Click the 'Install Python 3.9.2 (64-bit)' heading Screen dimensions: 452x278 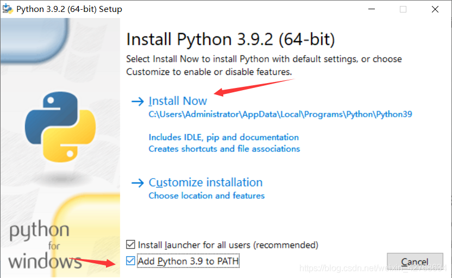230,40
